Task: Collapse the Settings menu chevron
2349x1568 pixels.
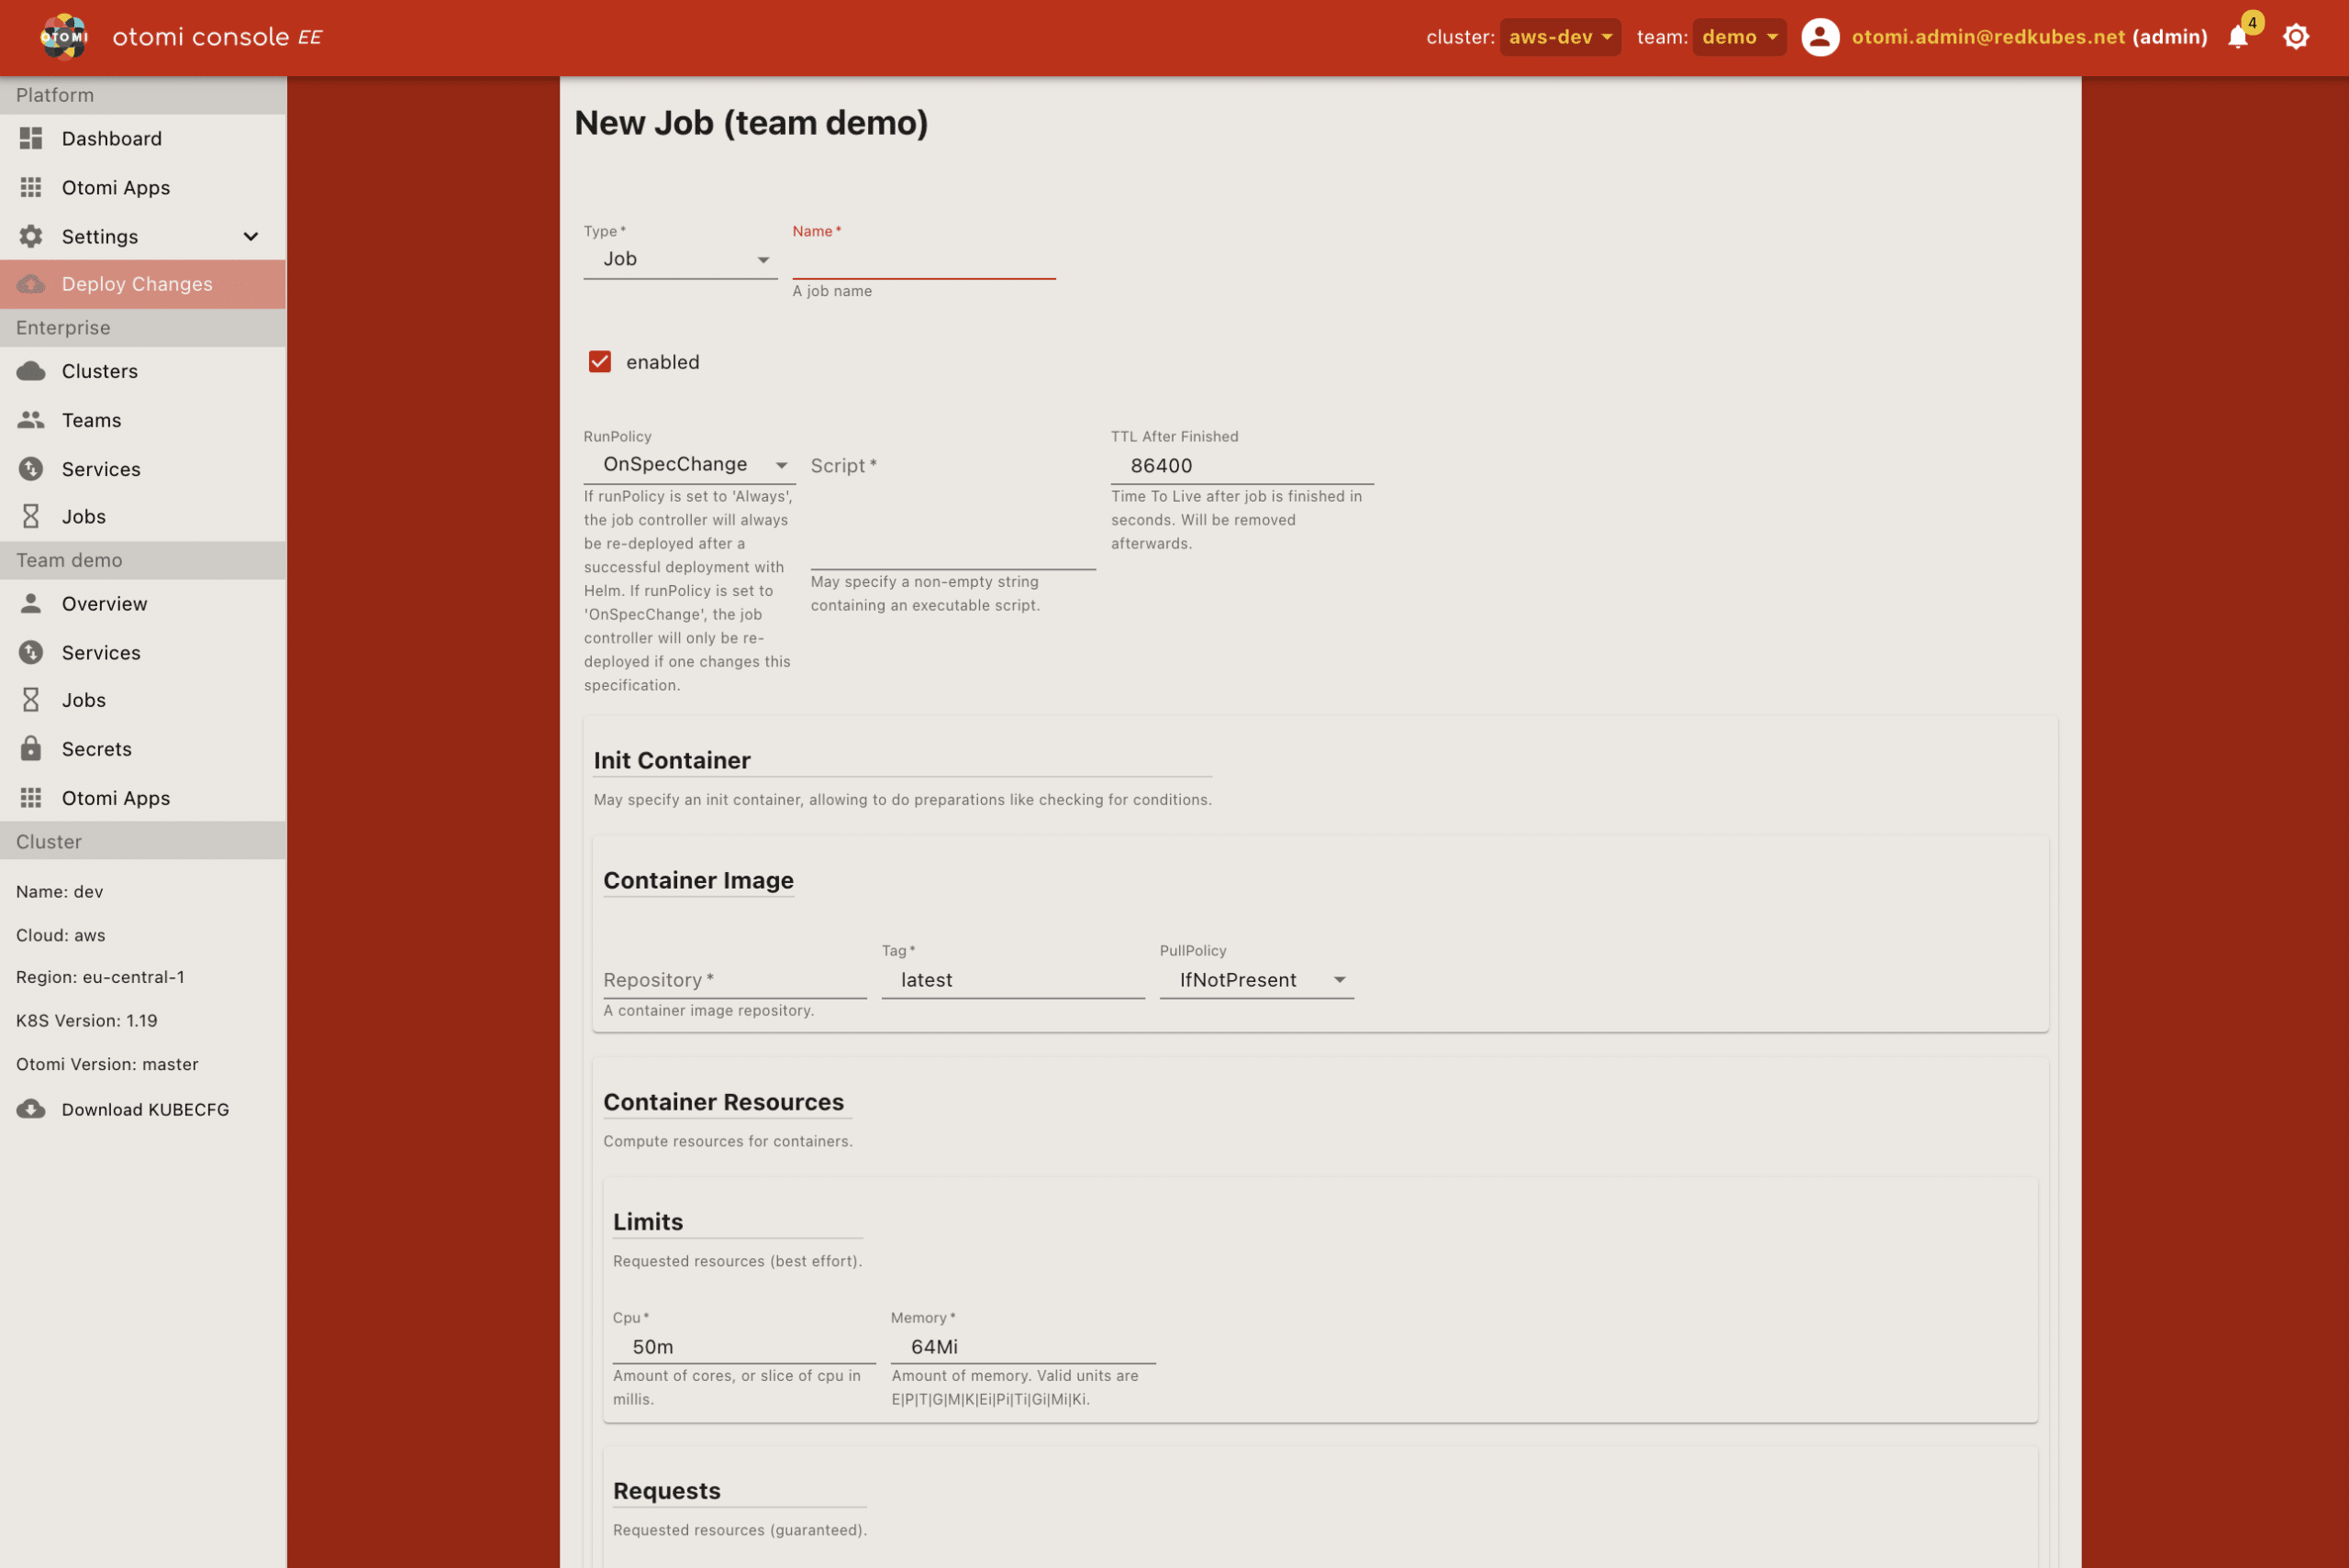Action: tap(251, 236)
